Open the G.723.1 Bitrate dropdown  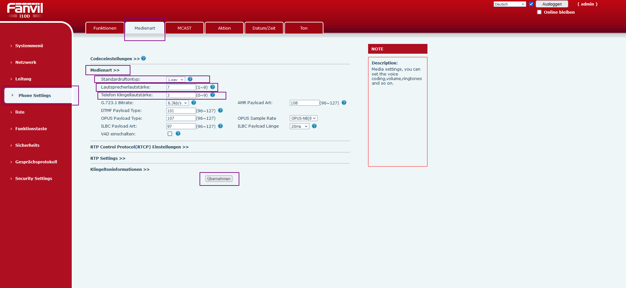click(177, 103)
